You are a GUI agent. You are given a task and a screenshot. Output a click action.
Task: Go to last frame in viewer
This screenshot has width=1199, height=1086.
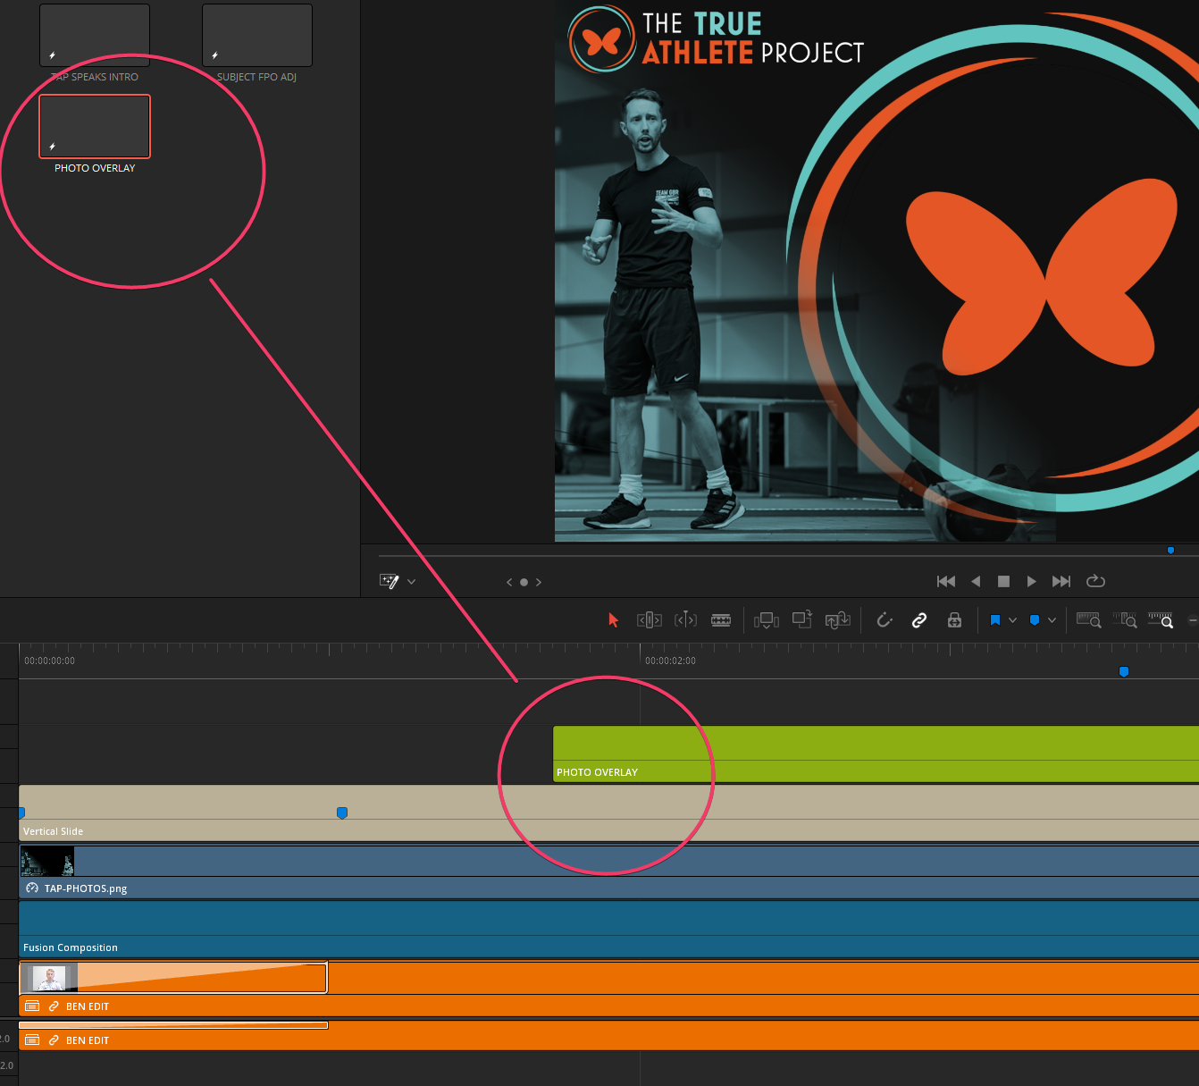(x=1061, y=581)
